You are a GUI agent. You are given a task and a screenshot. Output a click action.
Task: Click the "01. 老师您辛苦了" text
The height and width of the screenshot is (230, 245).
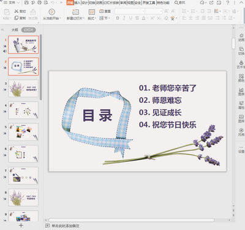coord(168,88)
